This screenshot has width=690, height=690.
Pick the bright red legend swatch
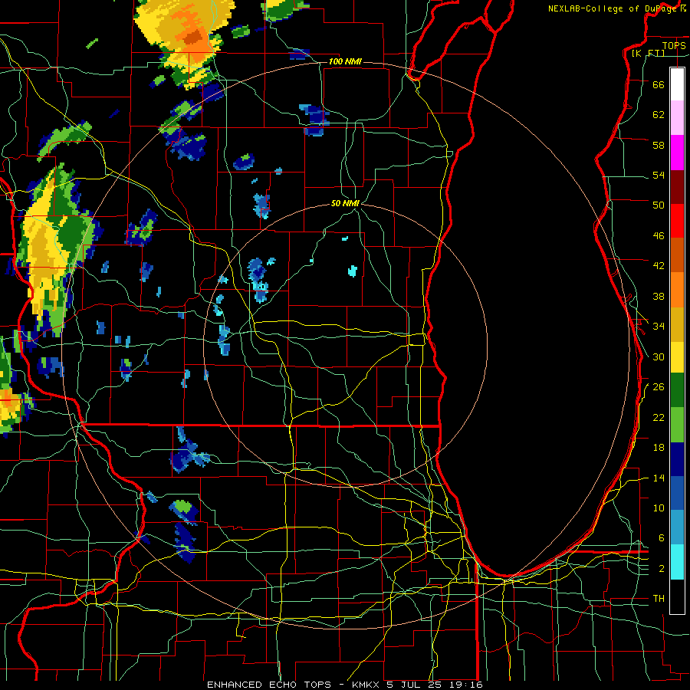[x=677, y=221]
